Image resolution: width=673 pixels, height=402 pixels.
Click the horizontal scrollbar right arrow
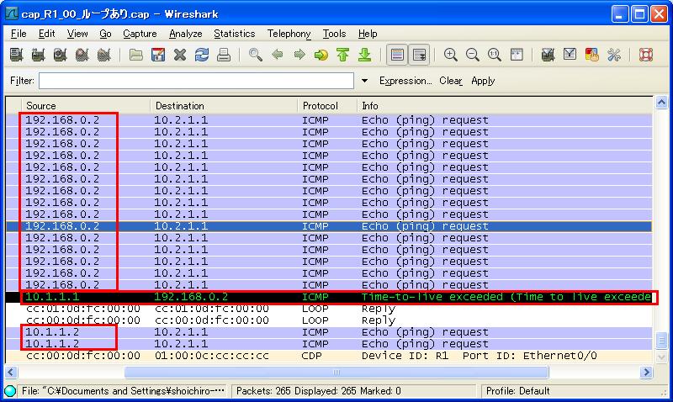tap(646, 372)
